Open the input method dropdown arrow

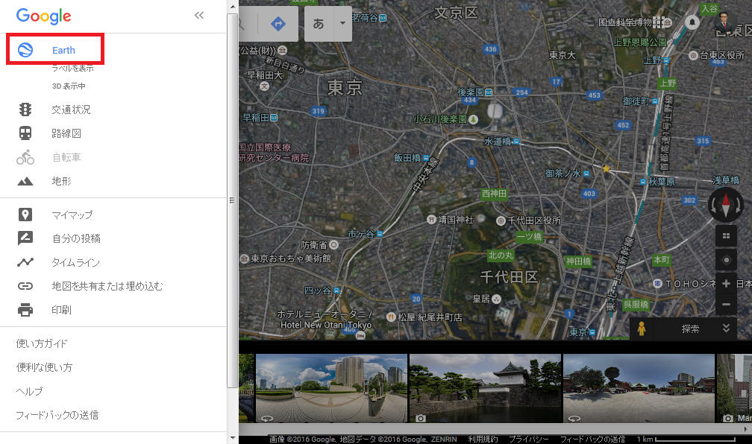click(x=342, y=24)
